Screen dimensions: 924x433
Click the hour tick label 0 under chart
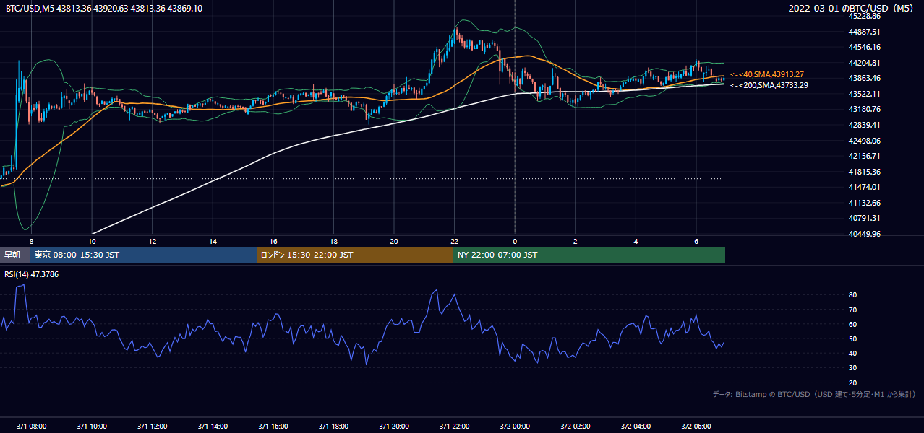515,241
